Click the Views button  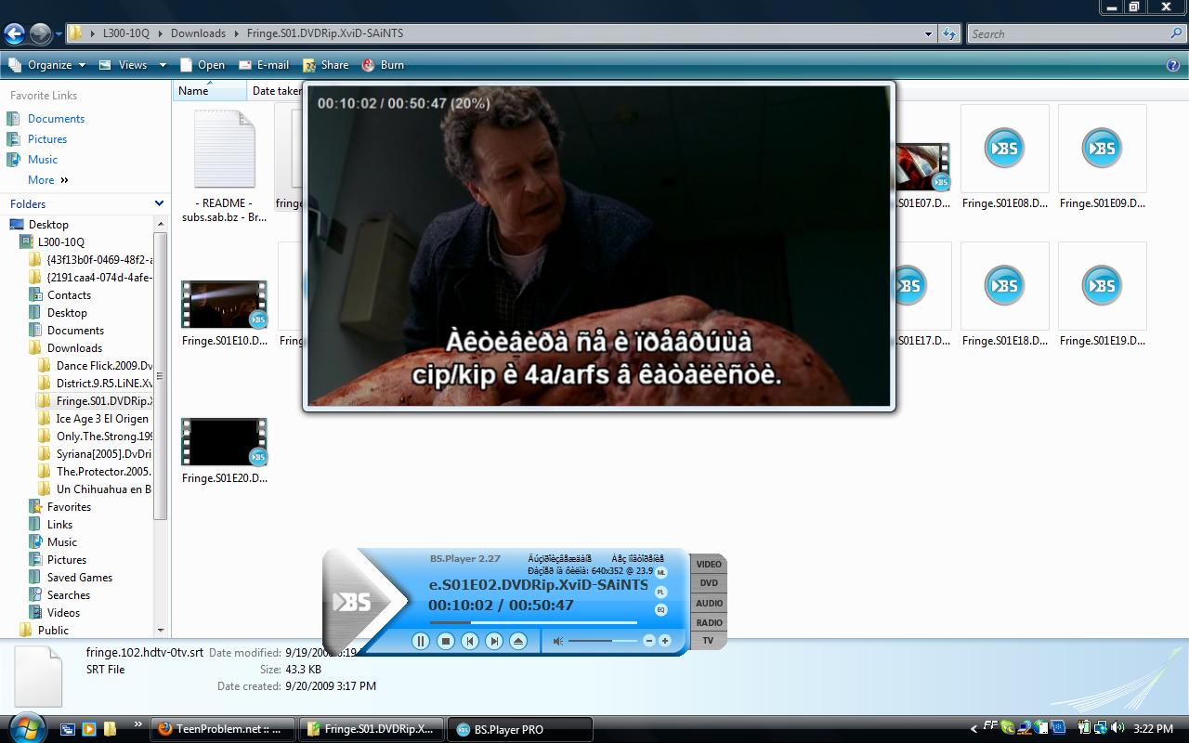124,65
